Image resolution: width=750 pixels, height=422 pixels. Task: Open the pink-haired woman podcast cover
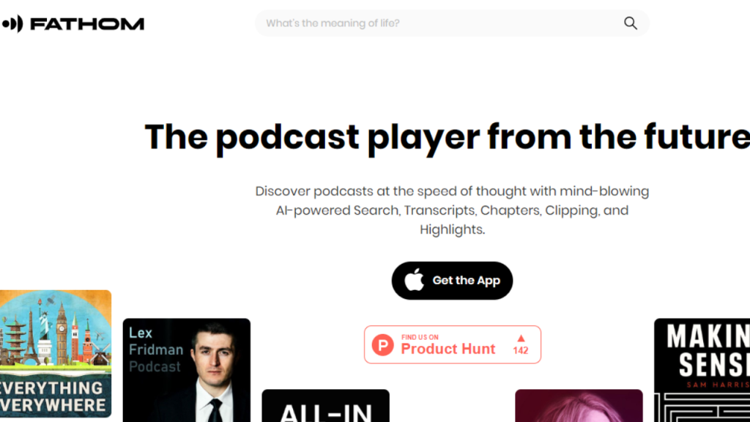coord(579,406)
